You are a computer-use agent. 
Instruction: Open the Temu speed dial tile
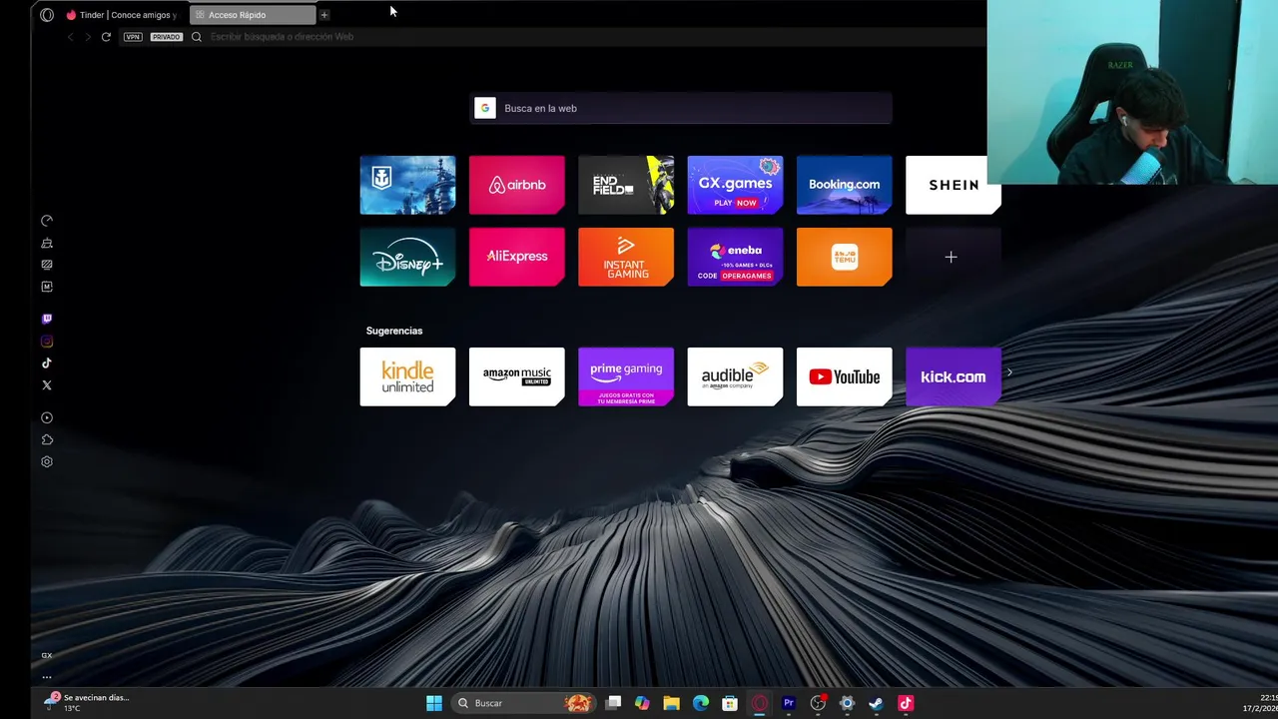[845, 257]
